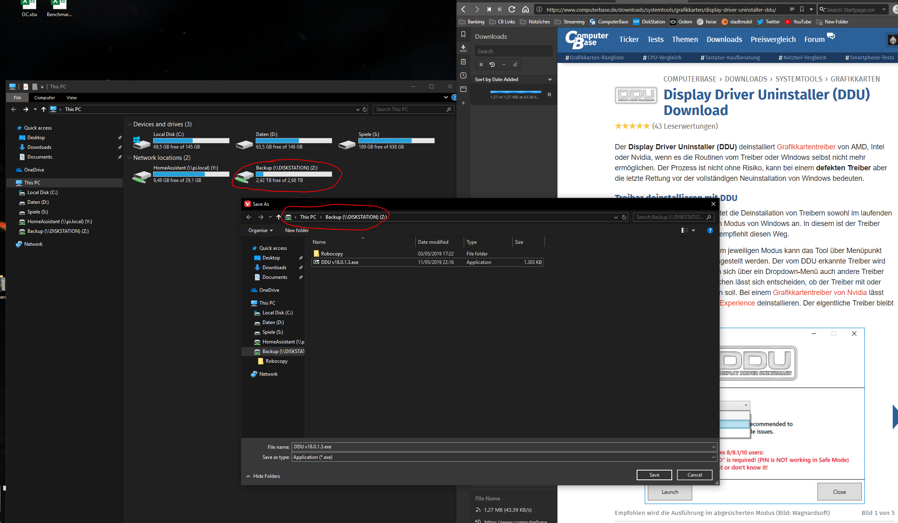Open the Notes panel icon
The width and height of the screenshot is (898, 523).
point(463,62)
